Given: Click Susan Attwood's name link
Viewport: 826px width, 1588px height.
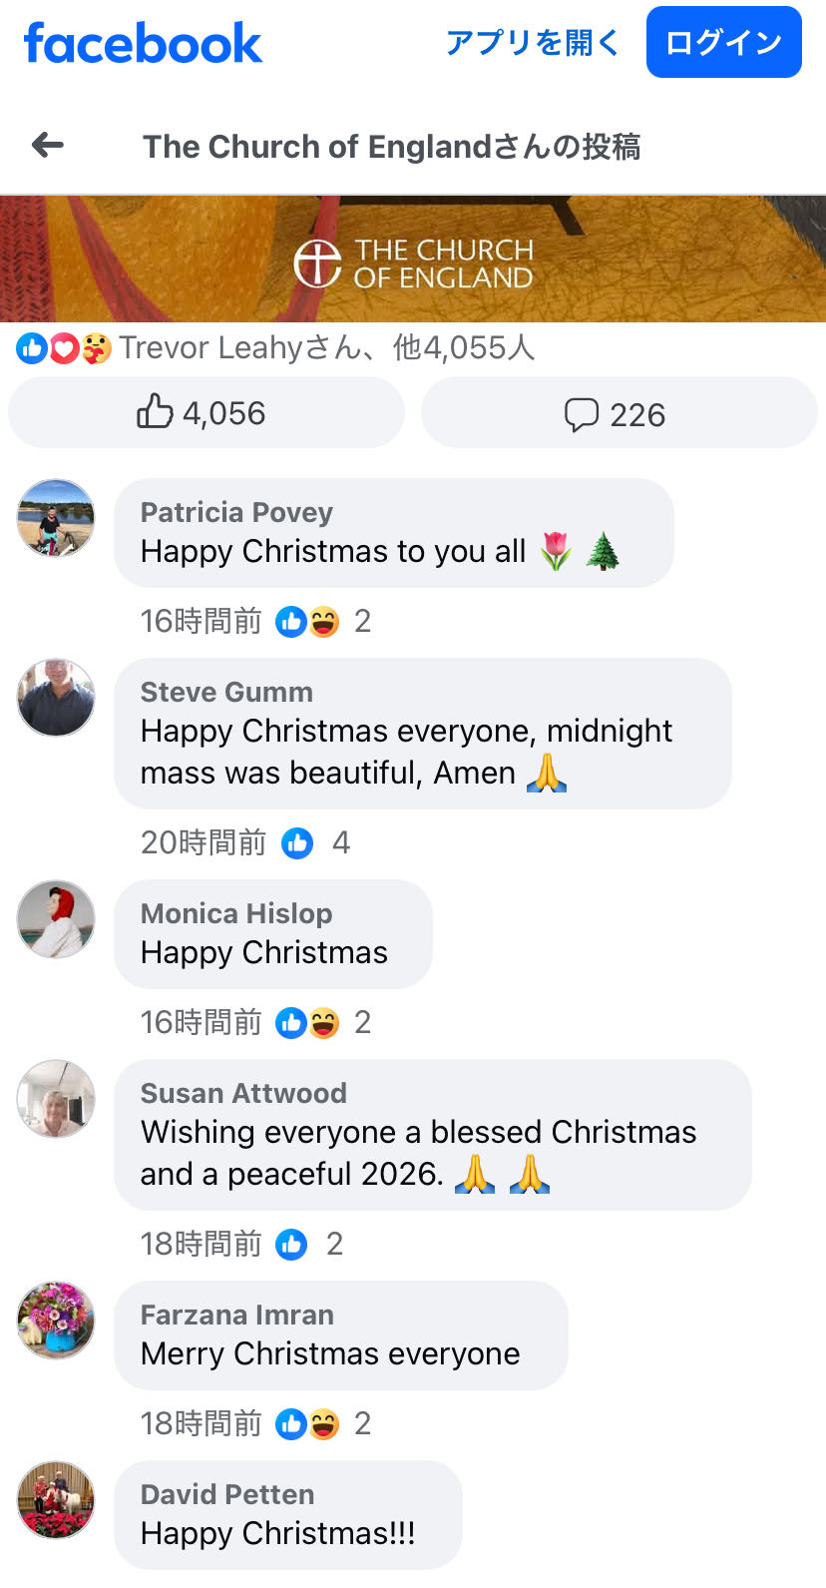Looking at the screenshot, I should coord(243,1093).
